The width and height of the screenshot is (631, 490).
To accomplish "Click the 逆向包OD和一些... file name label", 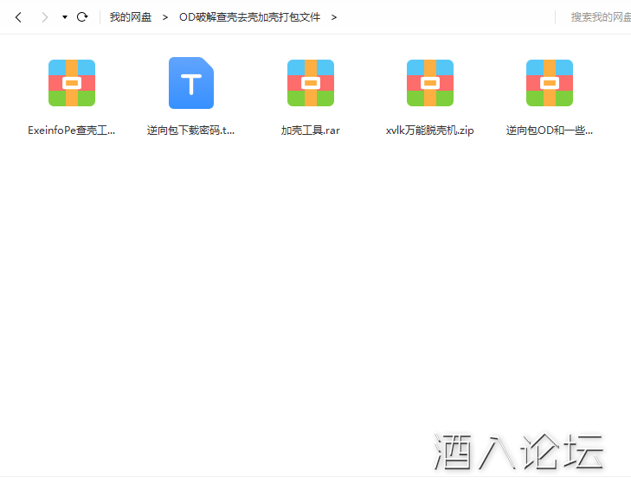I will 550,131.
